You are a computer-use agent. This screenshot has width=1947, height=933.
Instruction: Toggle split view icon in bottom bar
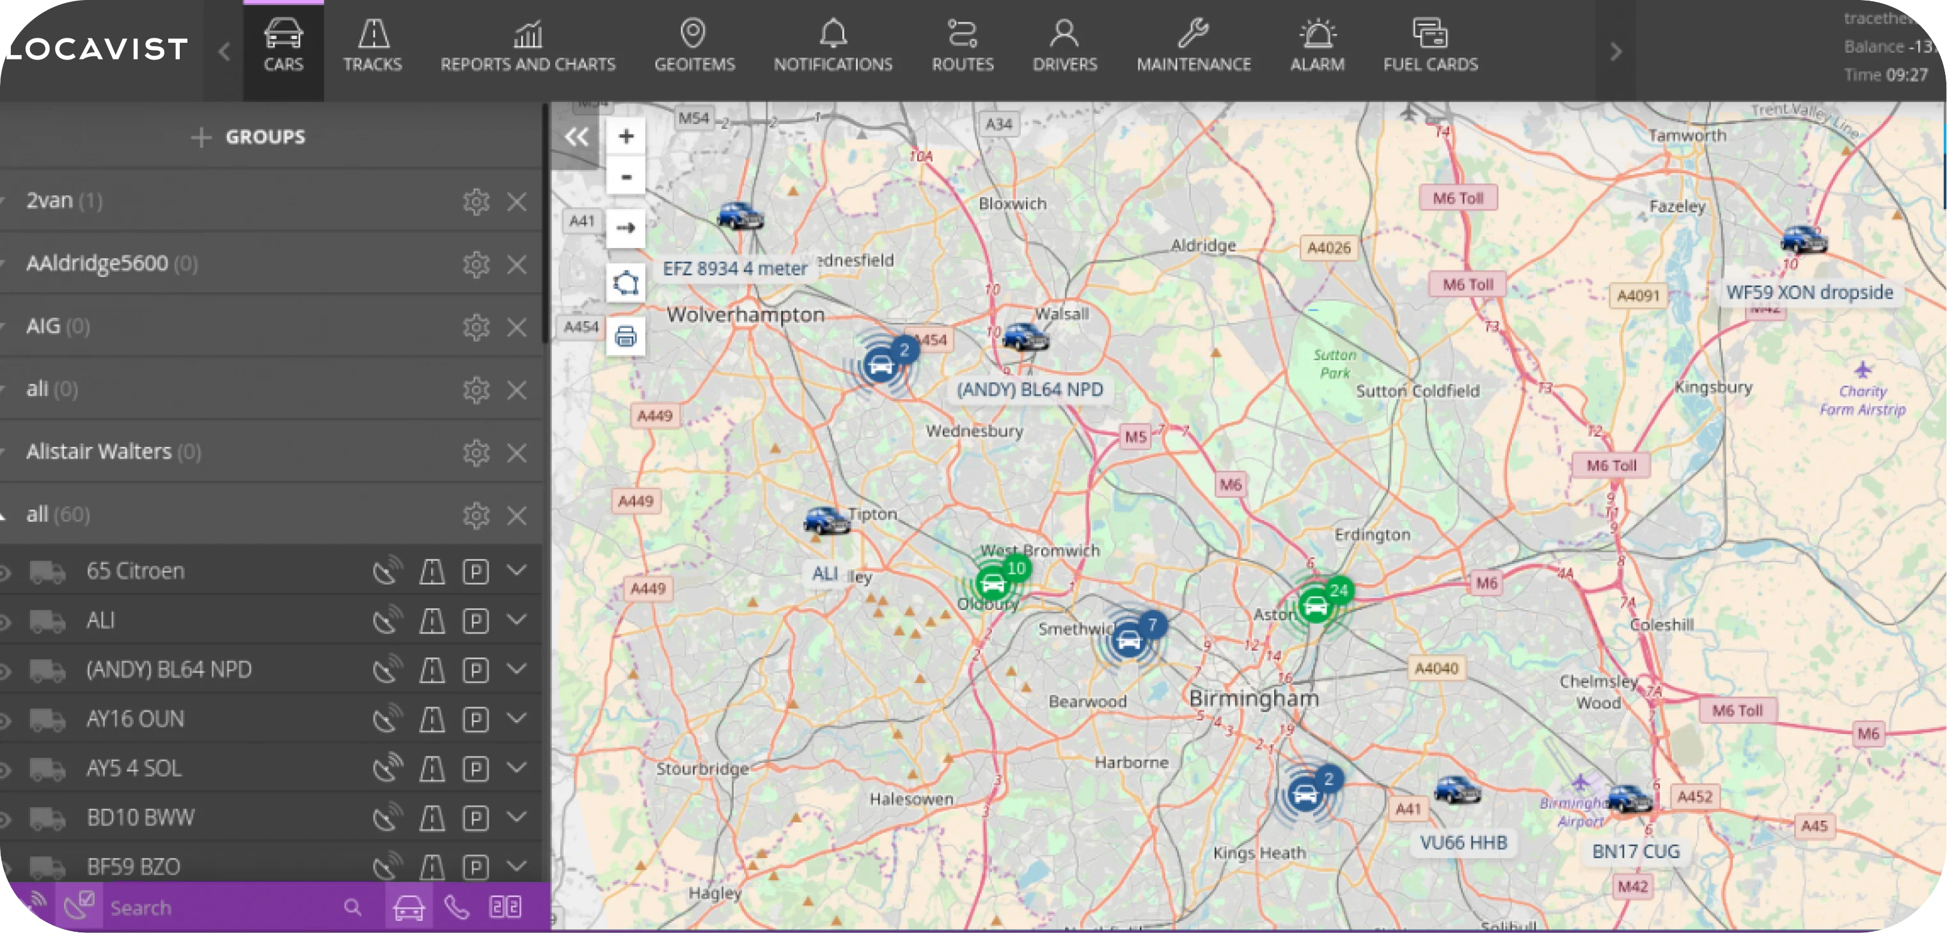505,907
